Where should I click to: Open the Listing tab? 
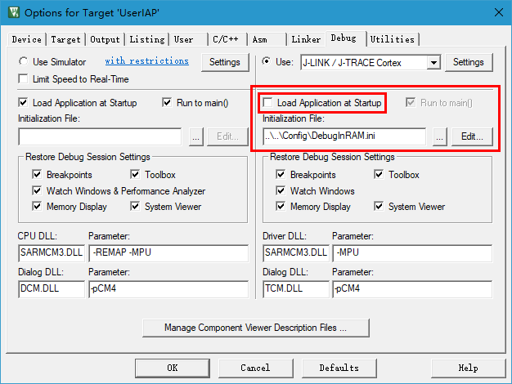(x=147, y=39)
